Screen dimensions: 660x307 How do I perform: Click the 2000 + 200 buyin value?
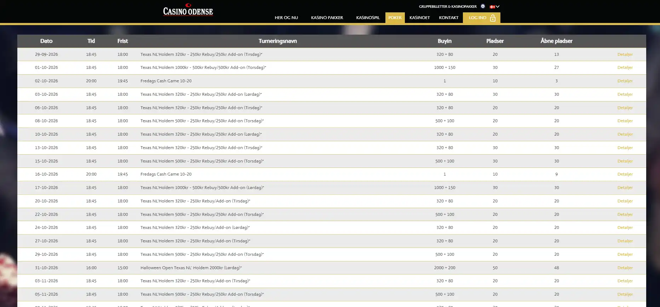point(445,268)
